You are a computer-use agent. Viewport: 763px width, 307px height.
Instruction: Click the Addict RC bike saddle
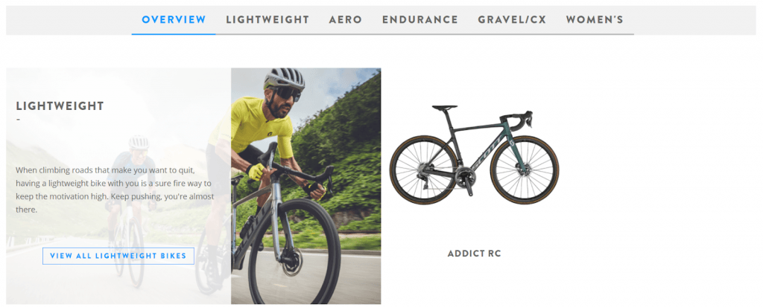pos(444,108)
